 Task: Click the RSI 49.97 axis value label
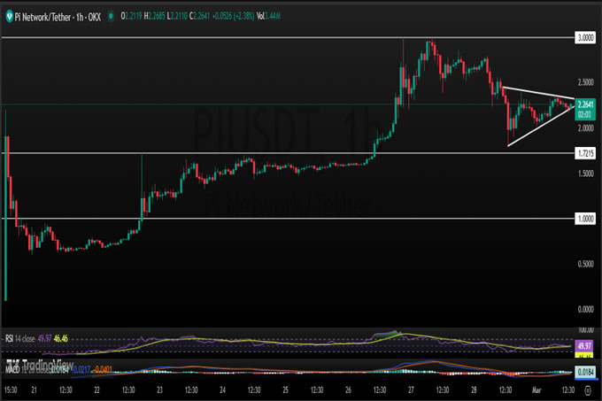click(x=585, y=344)
